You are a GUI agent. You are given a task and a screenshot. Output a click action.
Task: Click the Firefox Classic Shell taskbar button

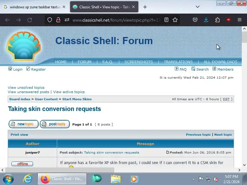pyautogui.click(x=62, y=179)
